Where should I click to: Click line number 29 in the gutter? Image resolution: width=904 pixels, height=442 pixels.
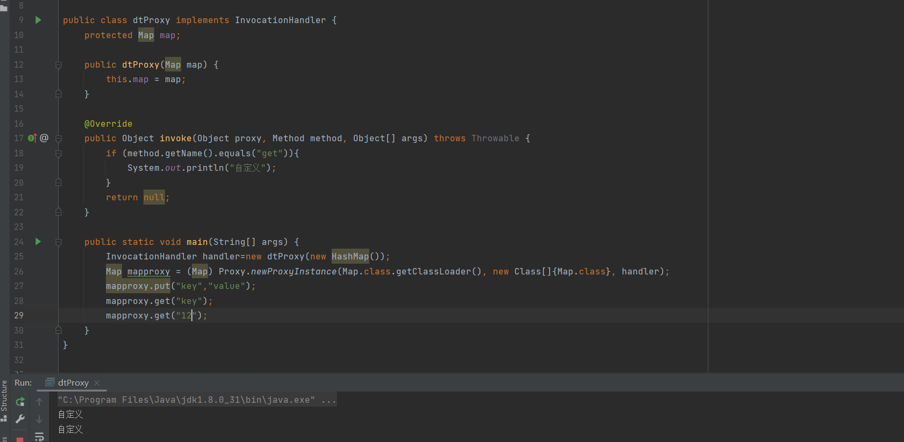point(19,315)
